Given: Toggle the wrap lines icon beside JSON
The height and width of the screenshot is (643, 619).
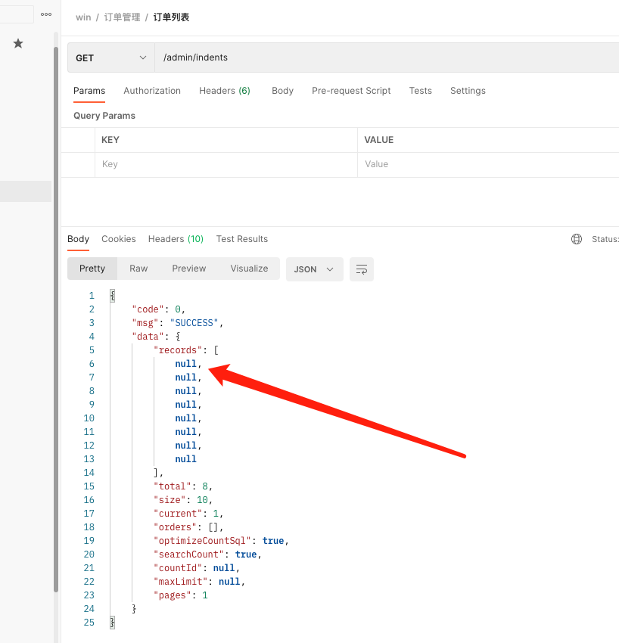Looking at the screenshot, I should tap(362, 269).
